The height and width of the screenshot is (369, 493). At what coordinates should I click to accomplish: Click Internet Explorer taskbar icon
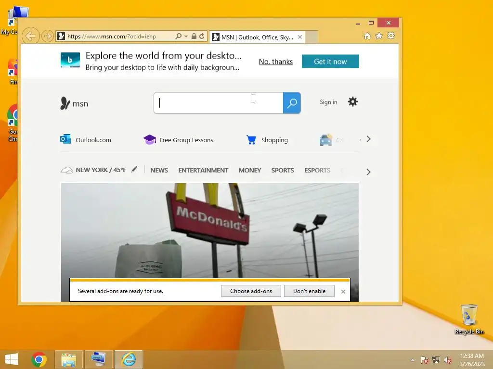(129, 359)
